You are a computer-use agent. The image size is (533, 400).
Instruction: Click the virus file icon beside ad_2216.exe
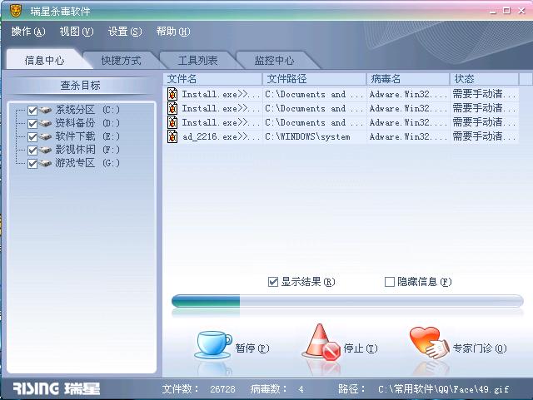click(172, 136)
